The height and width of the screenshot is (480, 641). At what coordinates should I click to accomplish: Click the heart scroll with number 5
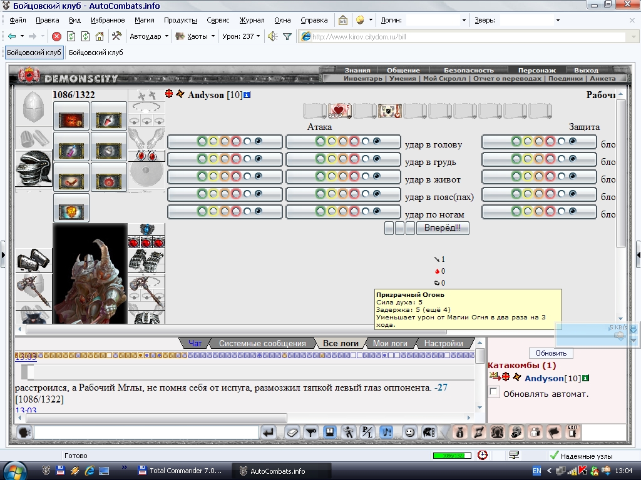(339, 110)
